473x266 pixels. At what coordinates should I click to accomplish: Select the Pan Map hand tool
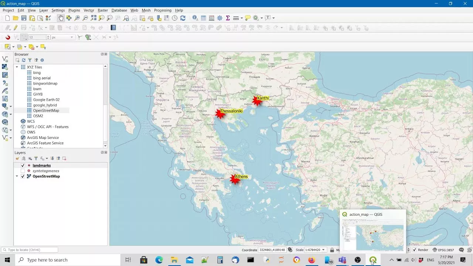[x=61, y=18]
